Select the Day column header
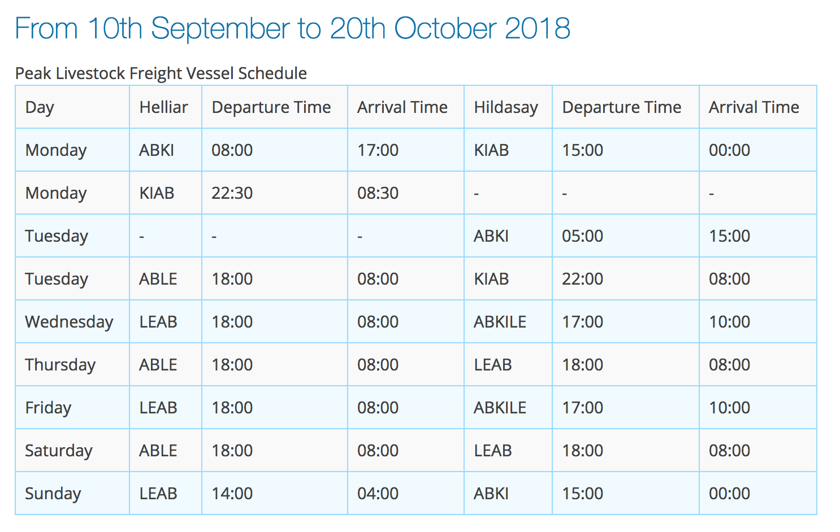 point(72,107)
